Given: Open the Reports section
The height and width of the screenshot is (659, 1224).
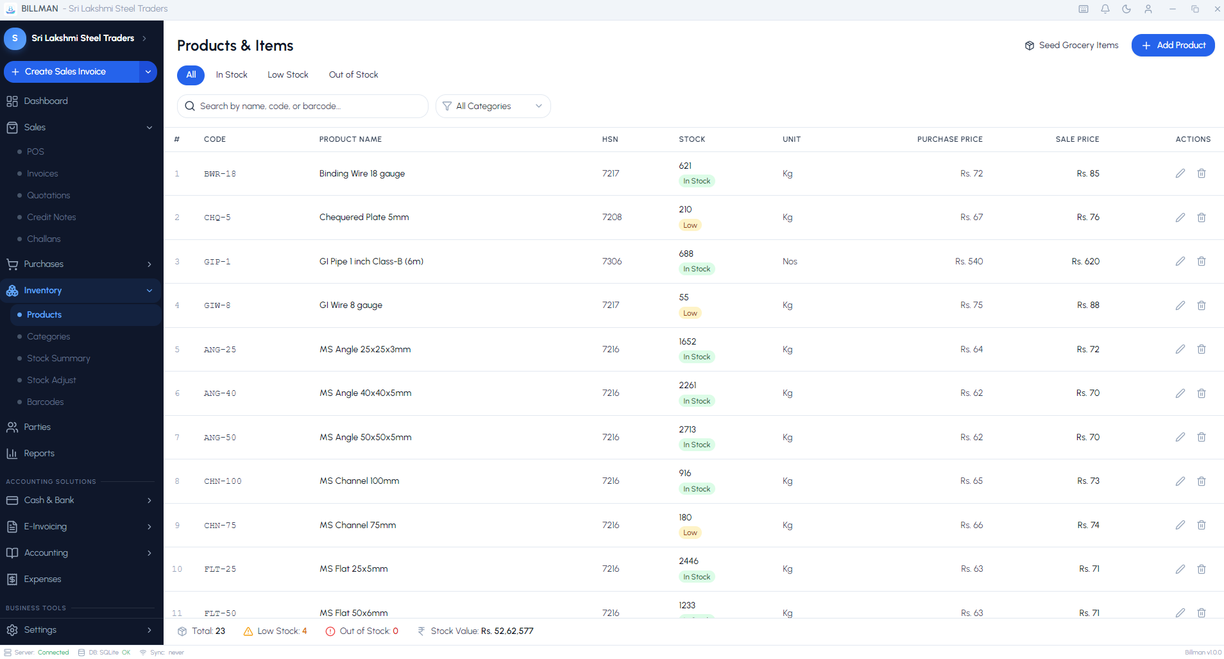Looking at the screenshot, I should 81,453.
